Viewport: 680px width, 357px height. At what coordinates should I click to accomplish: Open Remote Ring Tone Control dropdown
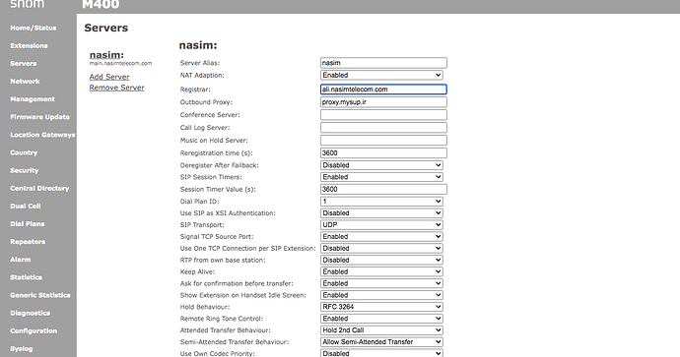(381, 318)
